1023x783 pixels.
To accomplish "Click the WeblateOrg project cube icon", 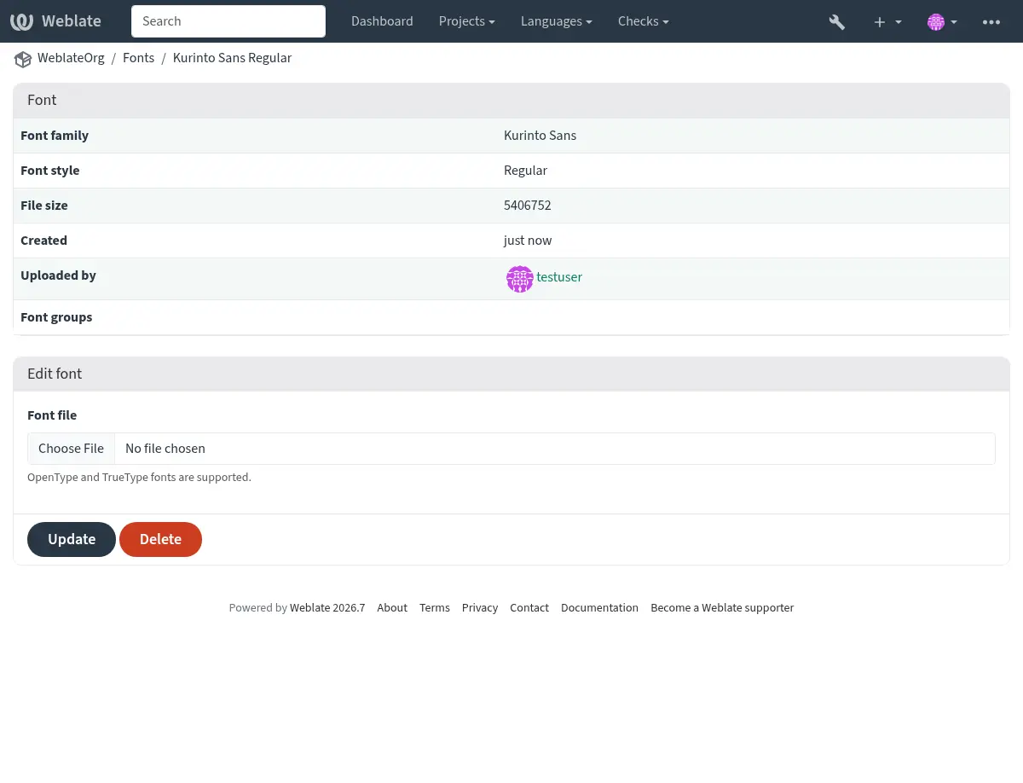I will [22, 59].
